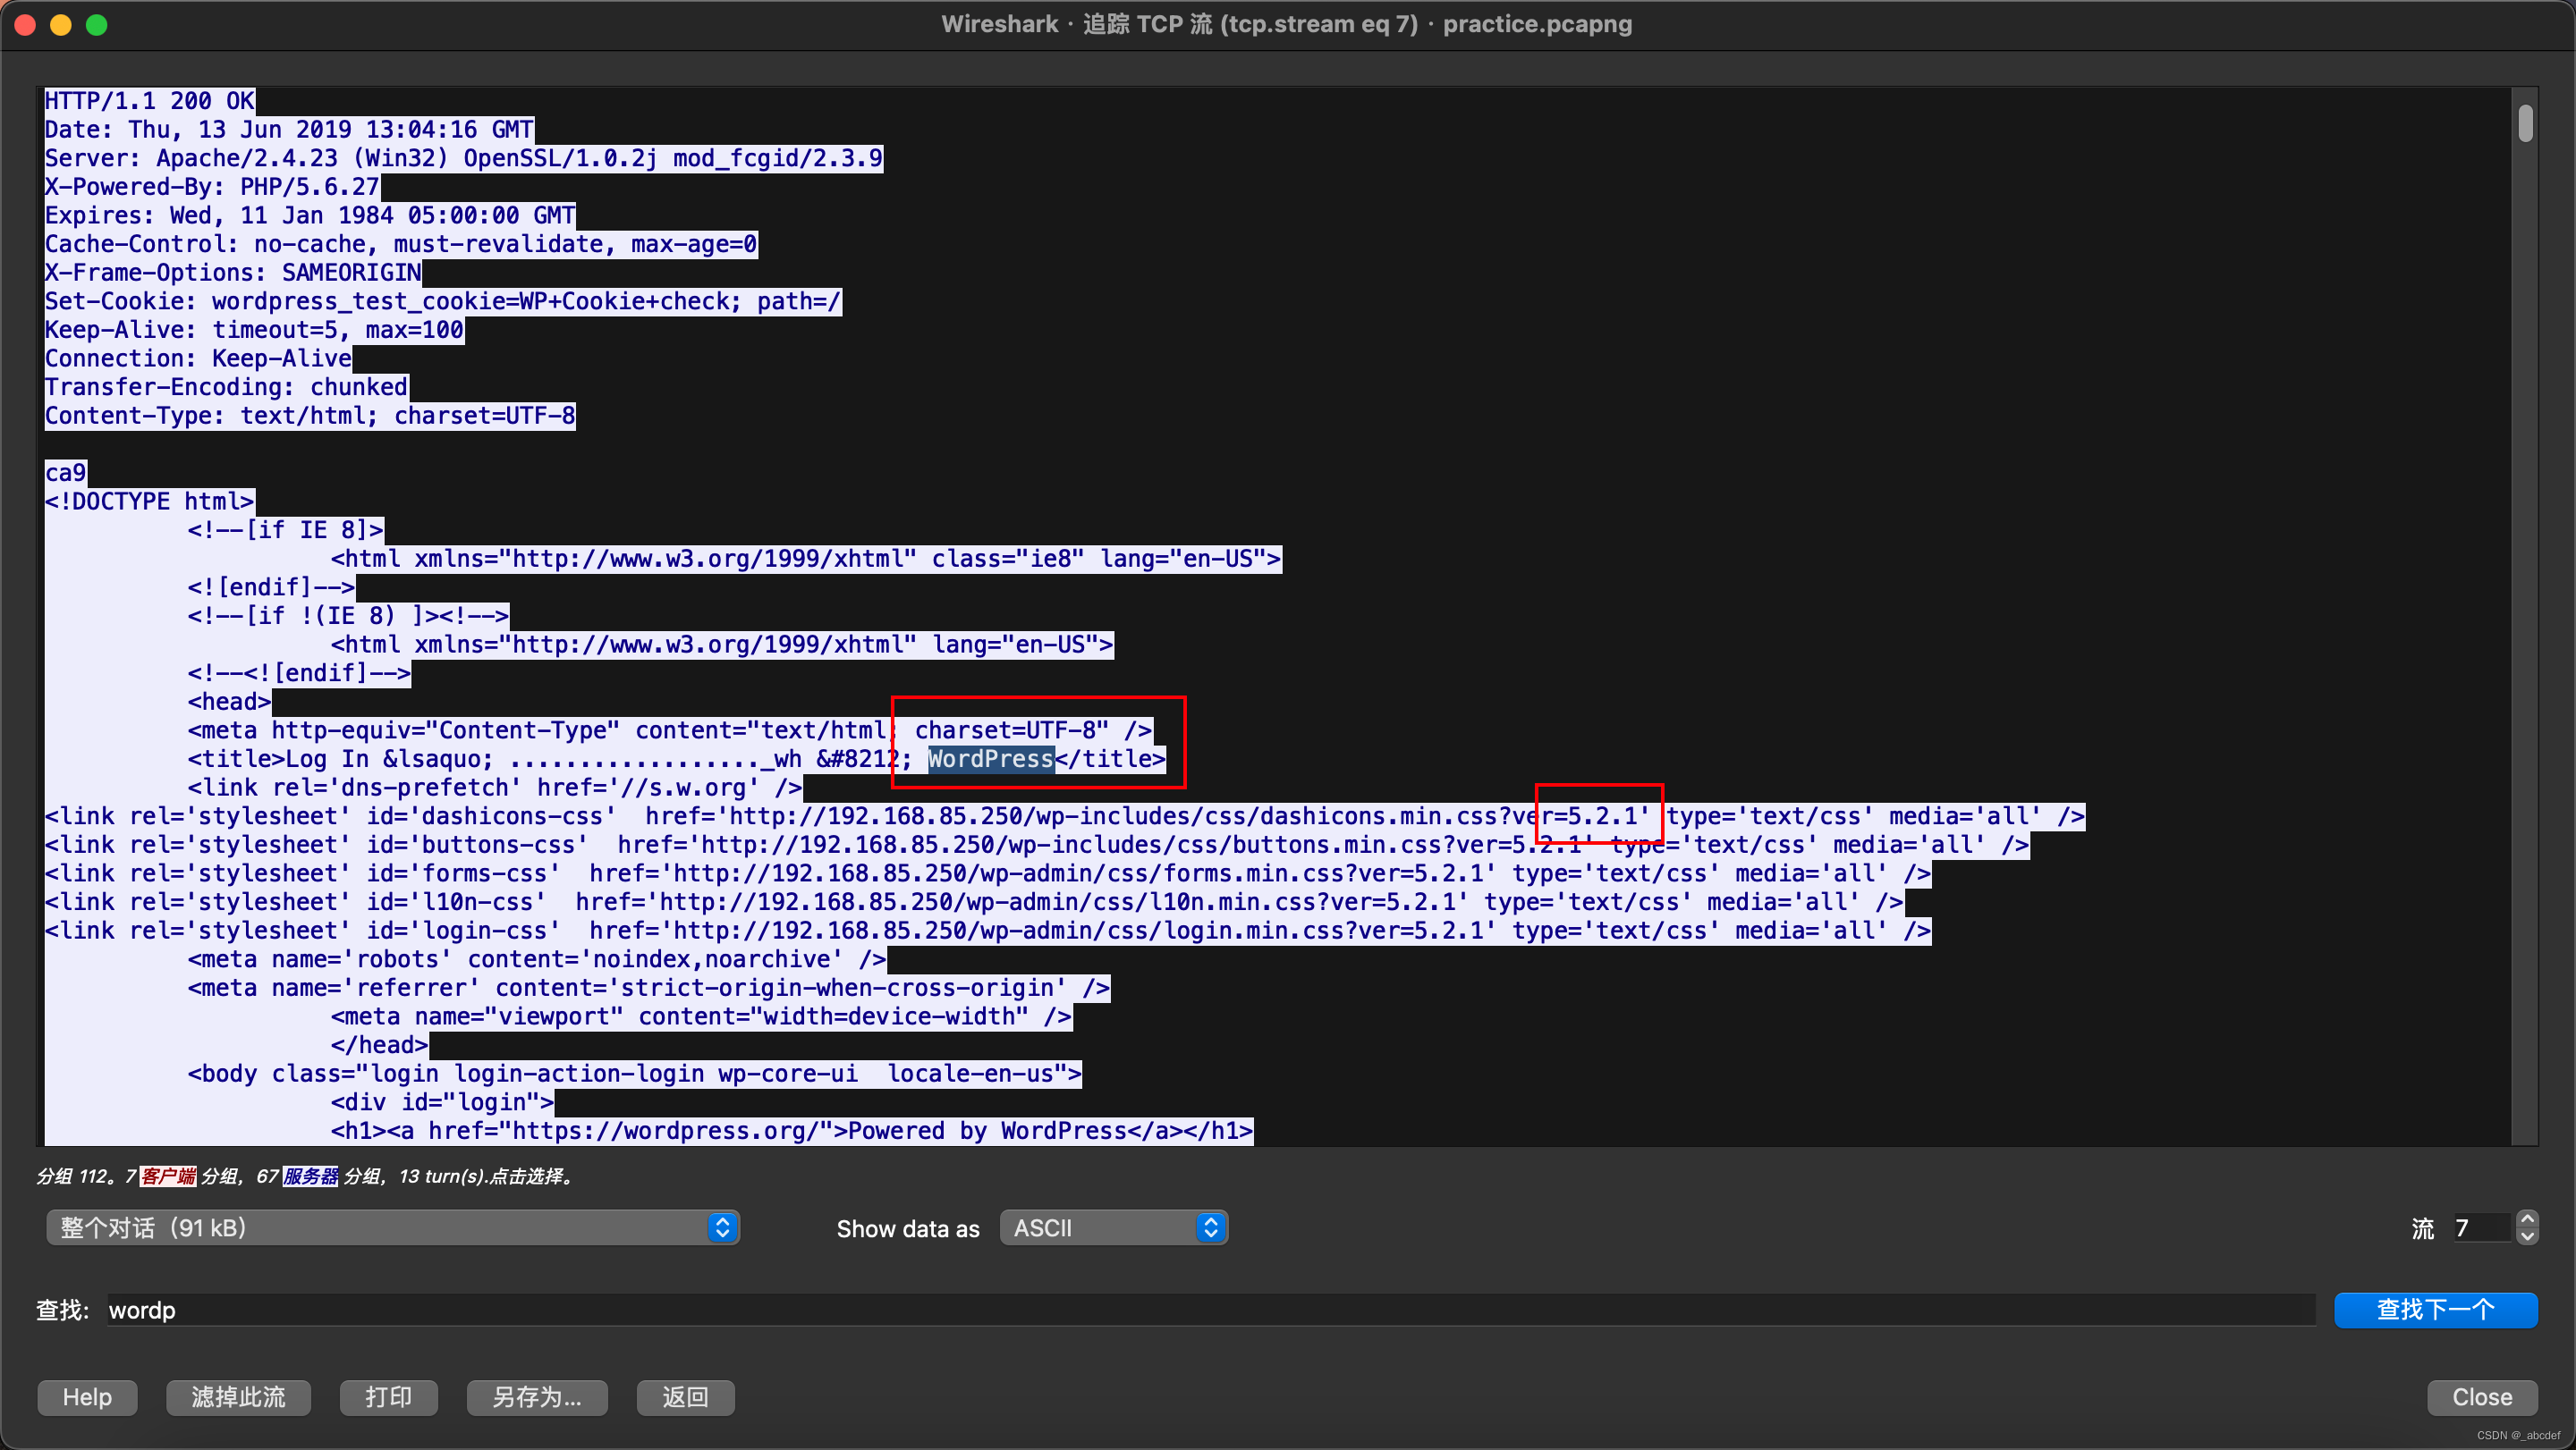Click the meta name='referrer' line
The height and width of the screenshot is (1450, 2576).
pos(649,989)
